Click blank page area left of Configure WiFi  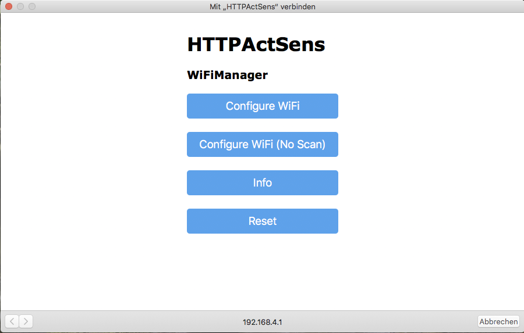point(93,106)
